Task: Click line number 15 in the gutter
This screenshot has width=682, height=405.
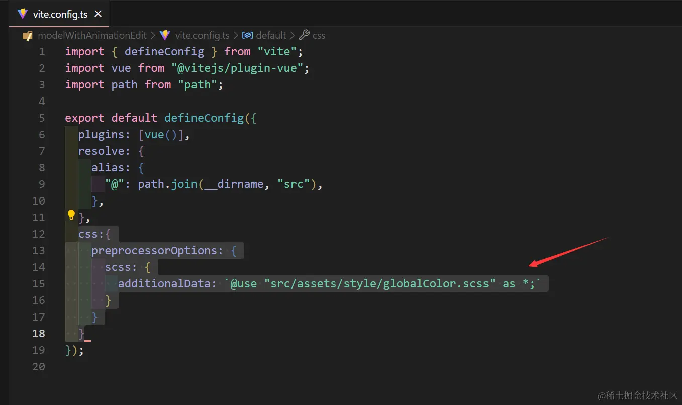Action: 39,284
